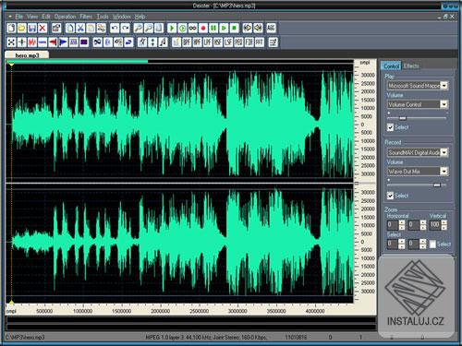This screenshot has height=346, width=462.
Task: Expand the Wave Out Mix dropdown
Action: pos(444,172)
